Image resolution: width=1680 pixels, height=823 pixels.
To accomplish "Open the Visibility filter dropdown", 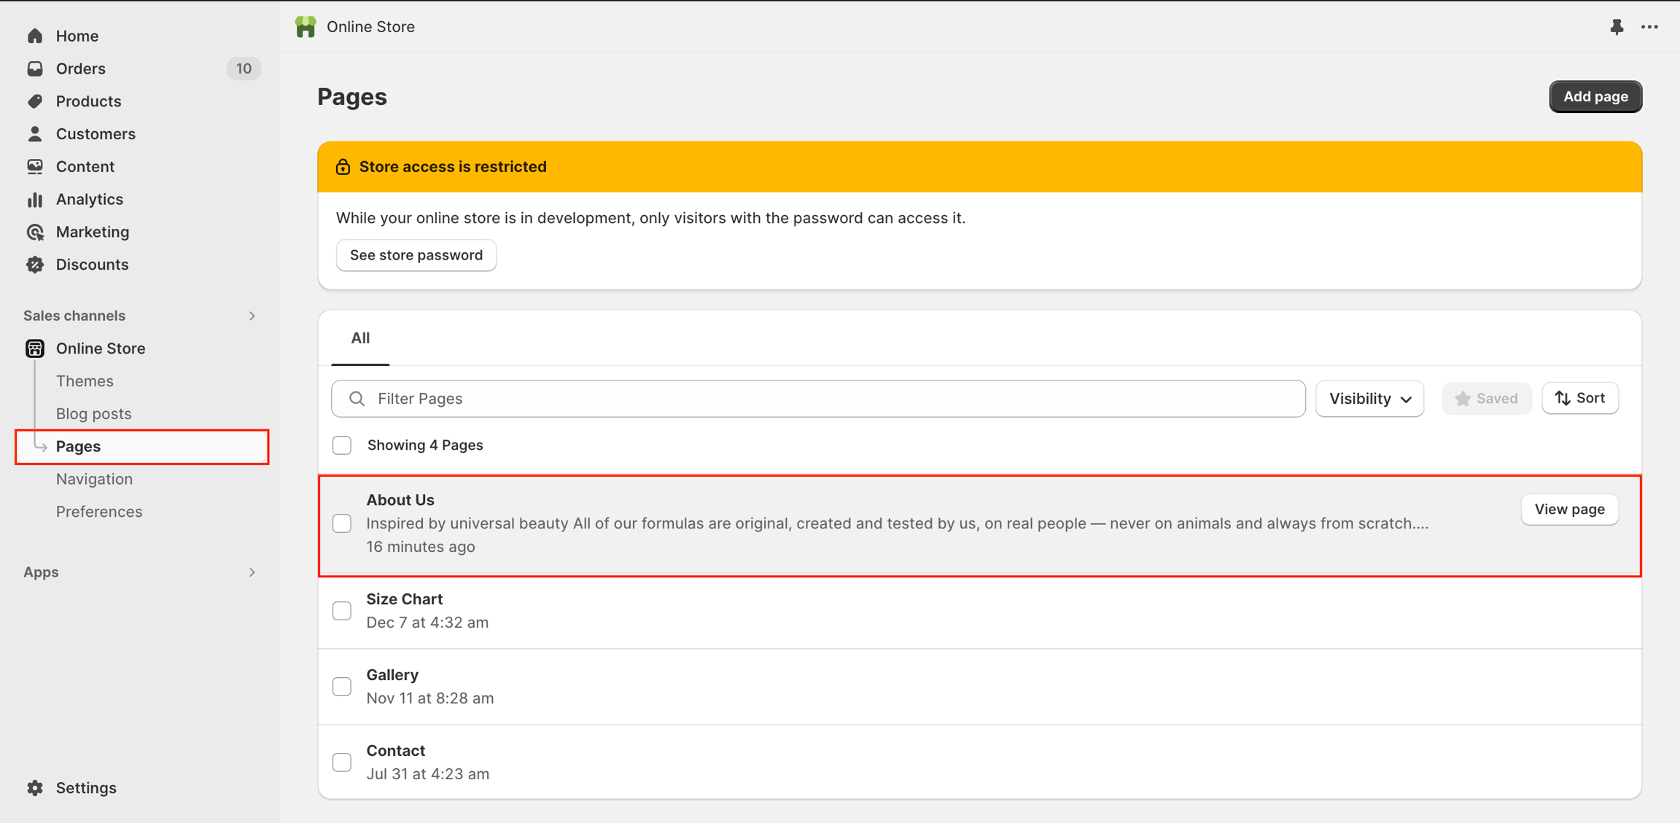I will [1369, 399].
